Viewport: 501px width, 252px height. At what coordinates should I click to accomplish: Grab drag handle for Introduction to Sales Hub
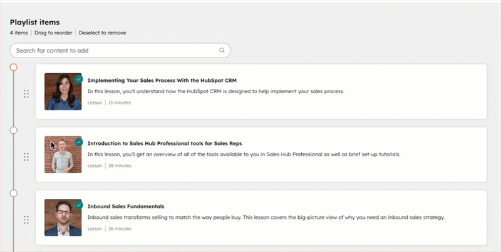coord(26,156)
